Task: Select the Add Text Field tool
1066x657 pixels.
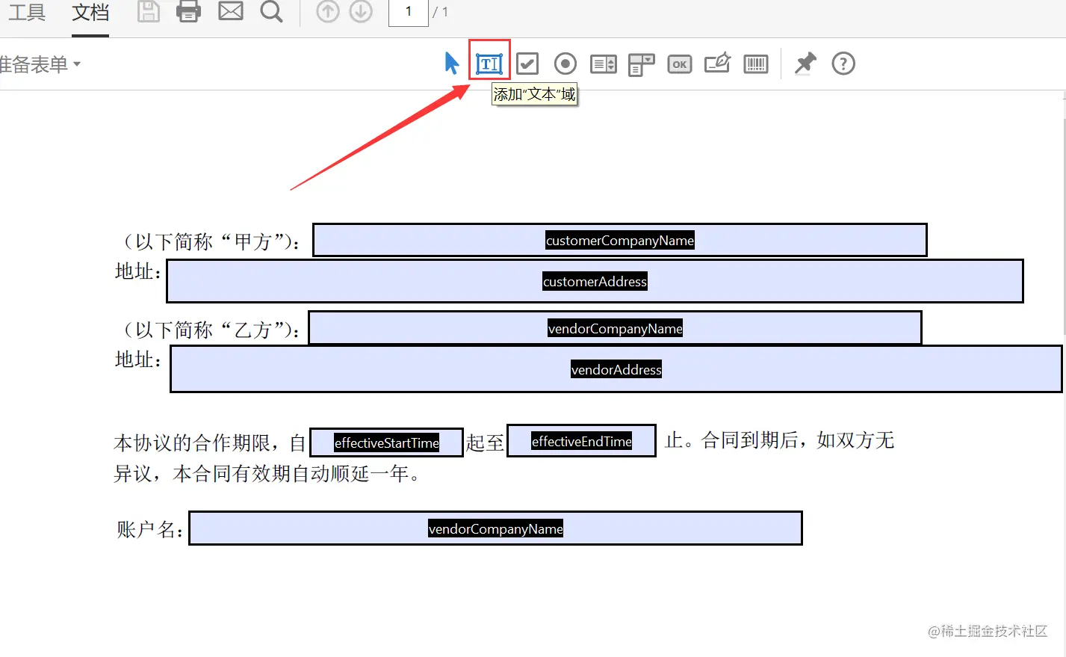Action: point(489,64)
